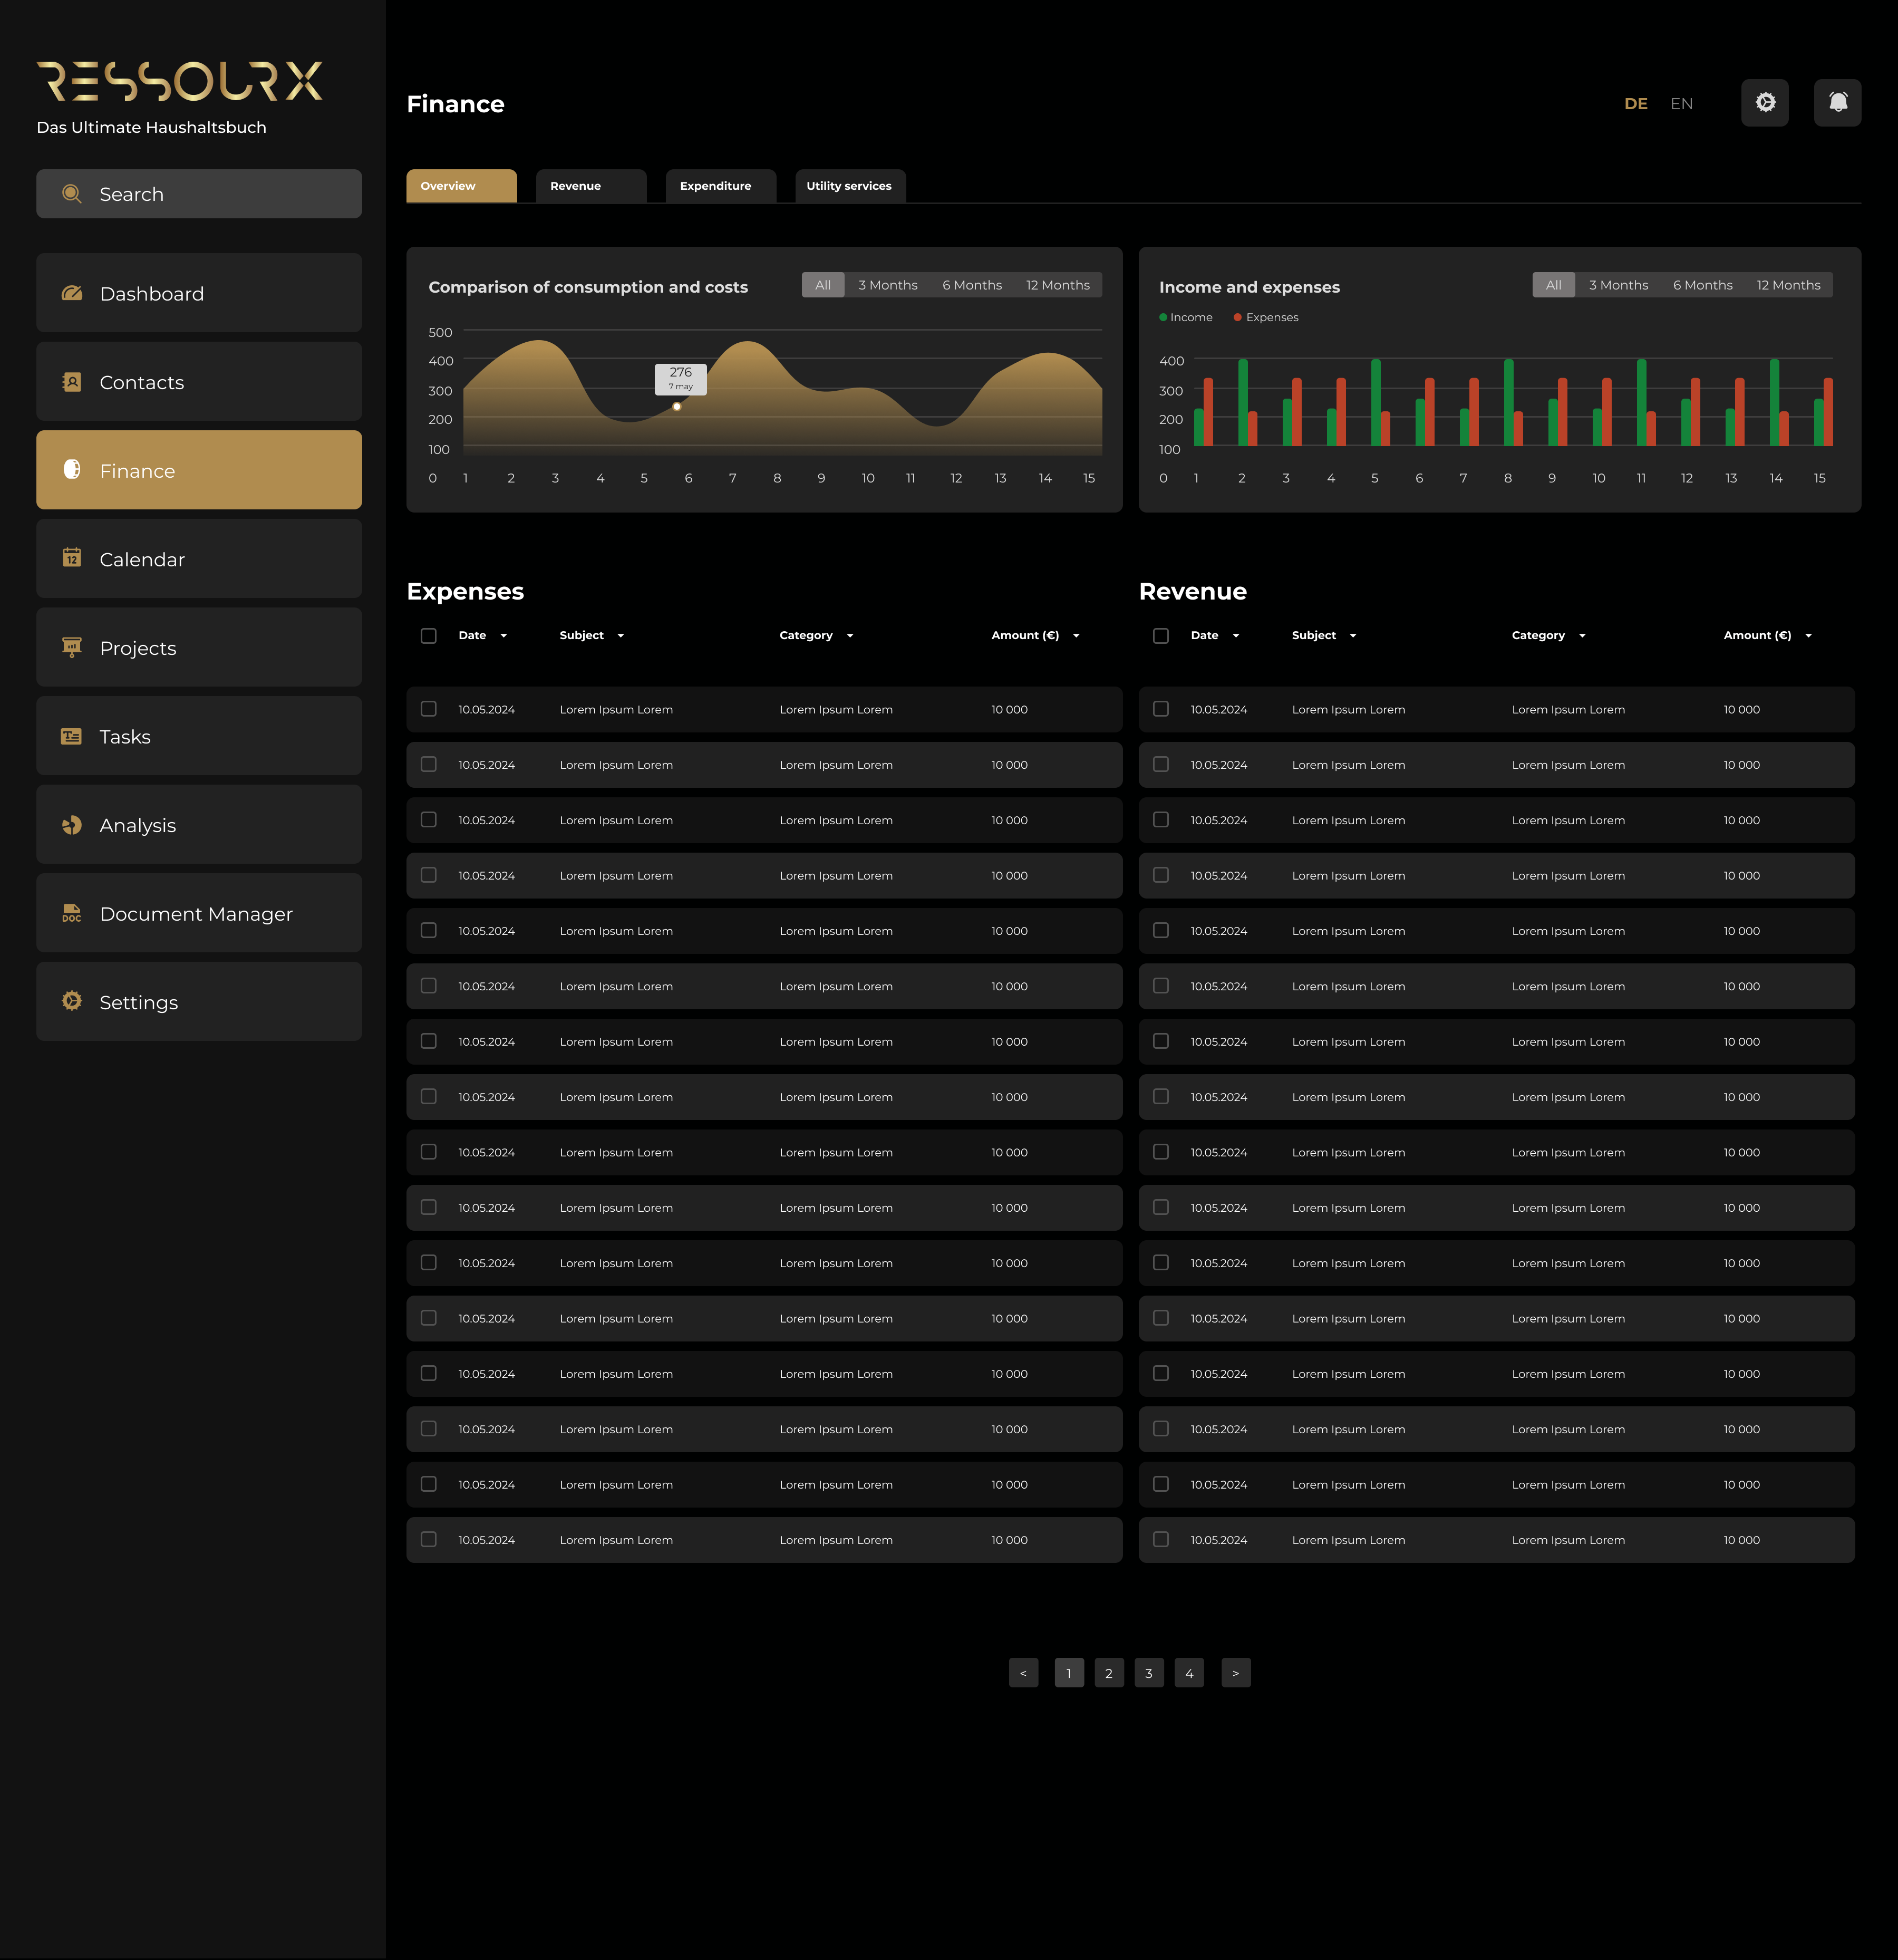Image resolution: width=1898 pixels, height=1960 pixels.
Task: Switch language to DE
Action: (1636, 103)
